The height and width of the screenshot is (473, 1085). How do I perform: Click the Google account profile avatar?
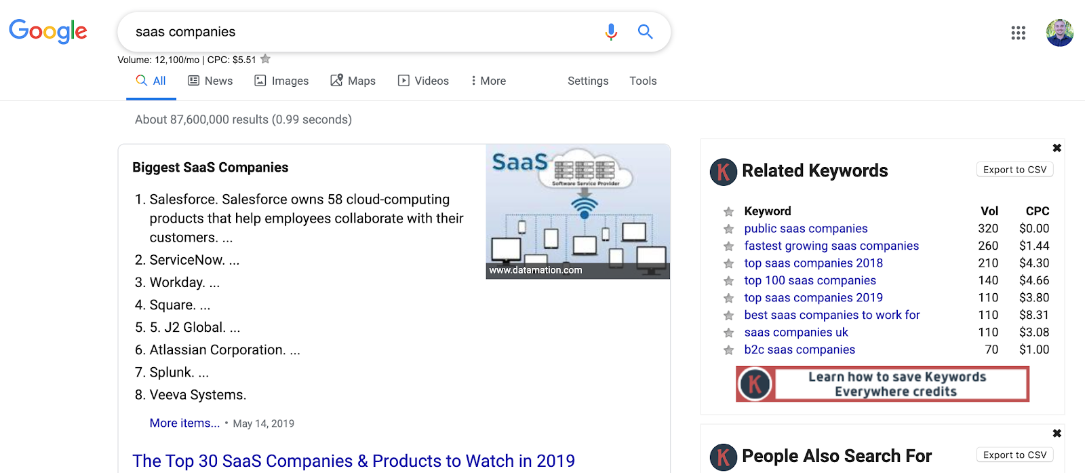(1059, 33)
